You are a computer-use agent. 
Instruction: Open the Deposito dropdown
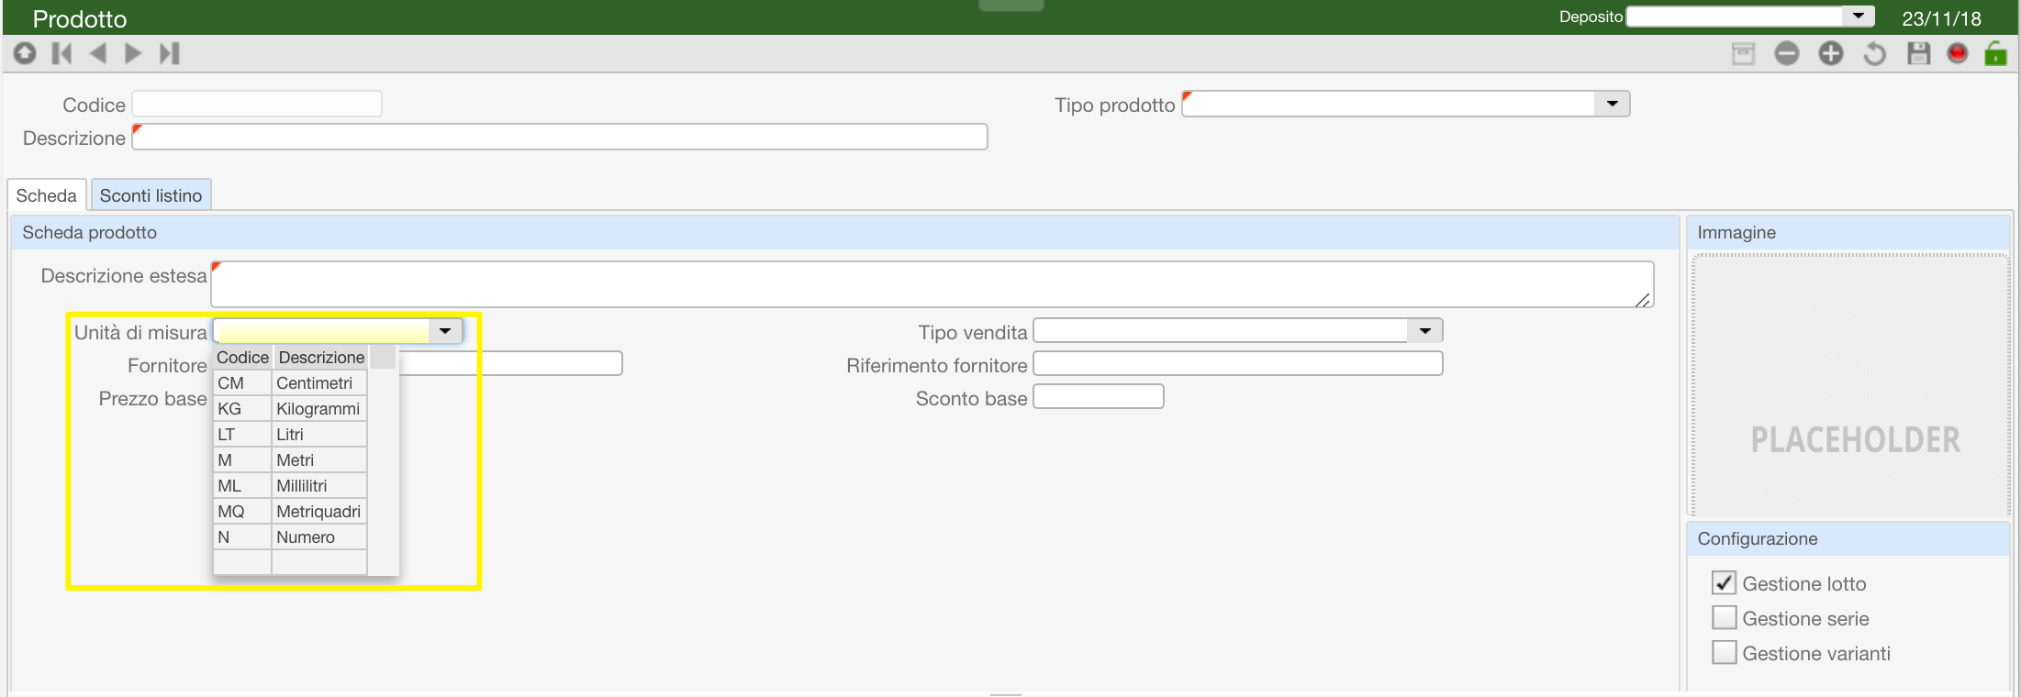pos(1858,17)
